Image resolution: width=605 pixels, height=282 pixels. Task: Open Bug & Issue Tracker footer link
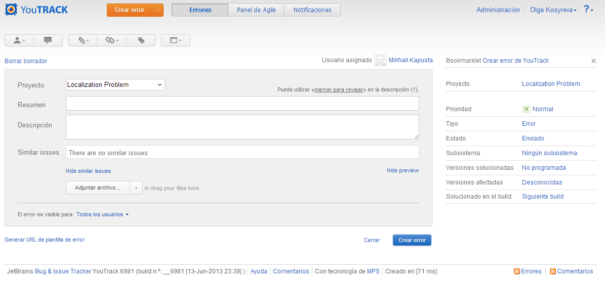point(63,271)
